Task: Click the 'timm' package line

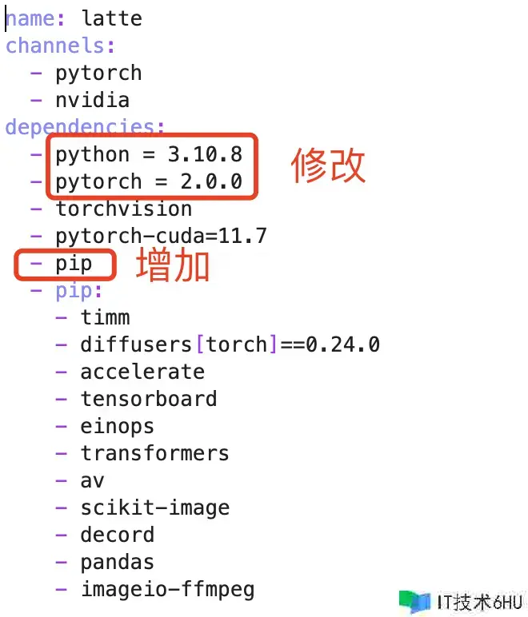Action: pos(105,317)
